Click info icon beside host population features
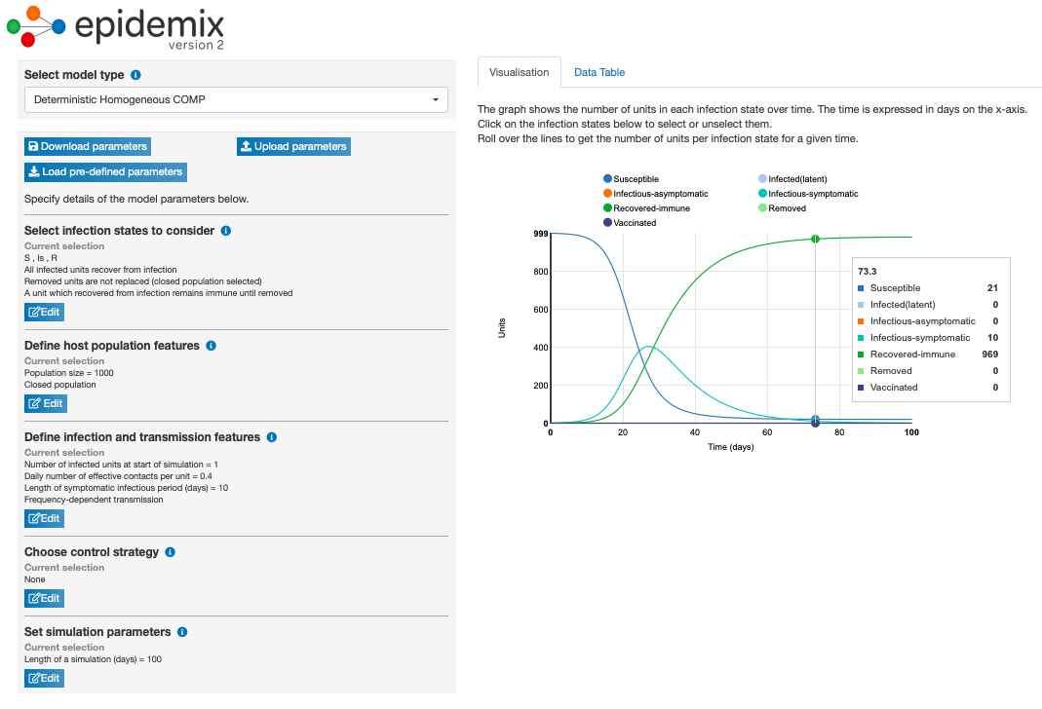Viewport: 1042px width, 709px height. (x=212, y=346)
